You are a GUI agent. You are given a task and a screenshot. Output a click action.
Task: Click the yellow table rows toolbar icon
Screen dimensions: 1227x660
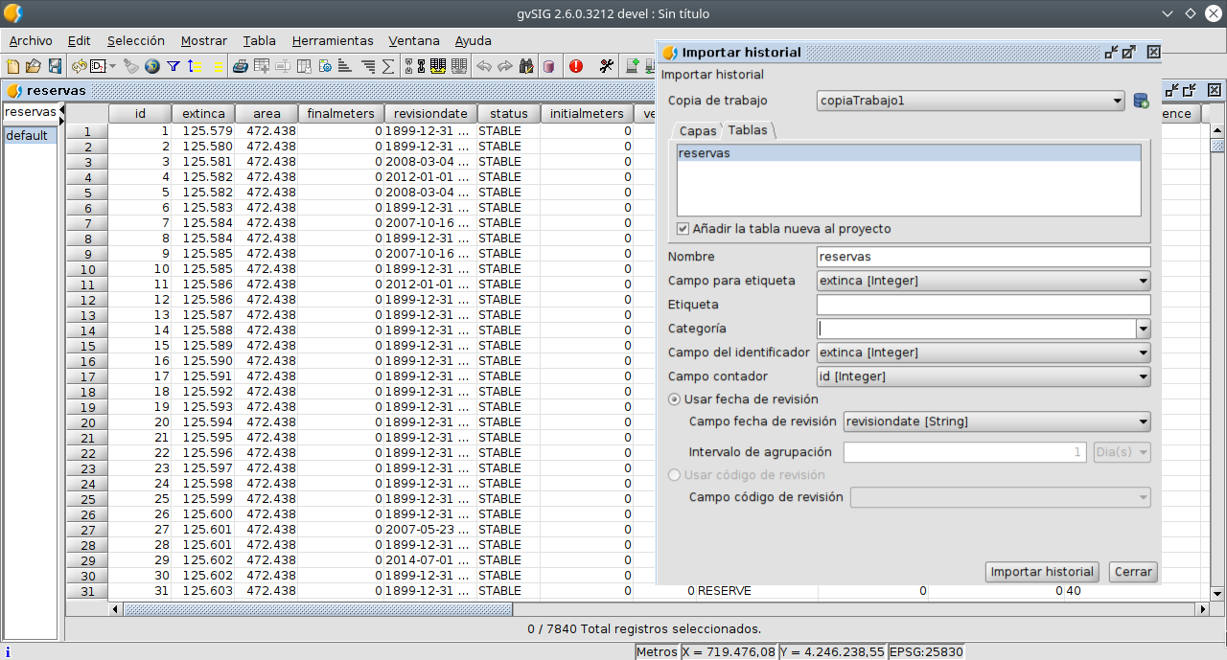439,66
